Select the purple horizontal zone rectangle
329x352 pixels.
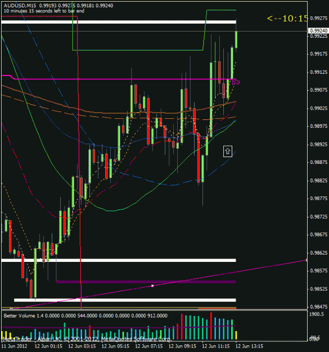pyautogui.click(x=146, y=282)
